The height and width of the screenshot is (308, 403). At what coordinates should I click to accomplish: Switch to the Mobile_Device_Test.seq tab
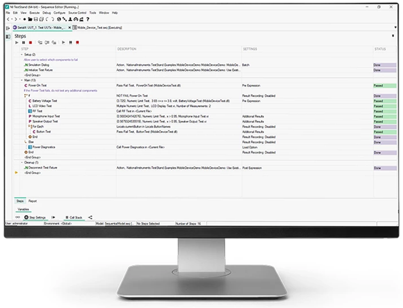click(97, 28)
